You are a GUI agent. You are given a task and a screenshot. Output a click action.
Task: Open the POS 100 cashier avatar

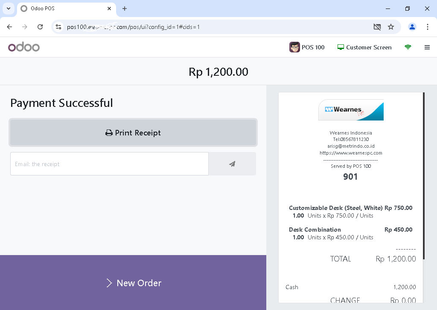294,47
